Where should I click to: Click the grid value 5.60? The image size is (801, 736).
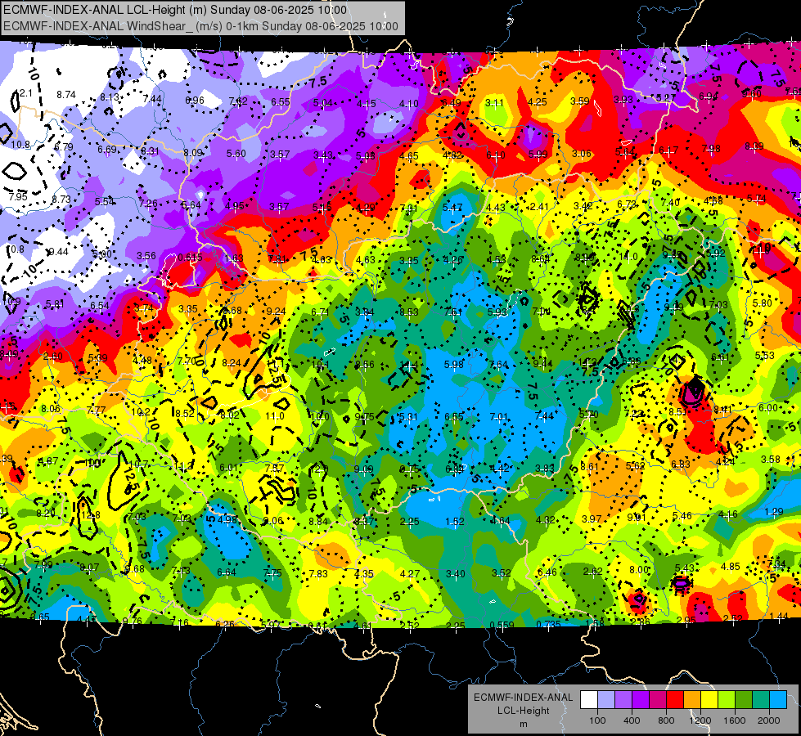point(236,153)
